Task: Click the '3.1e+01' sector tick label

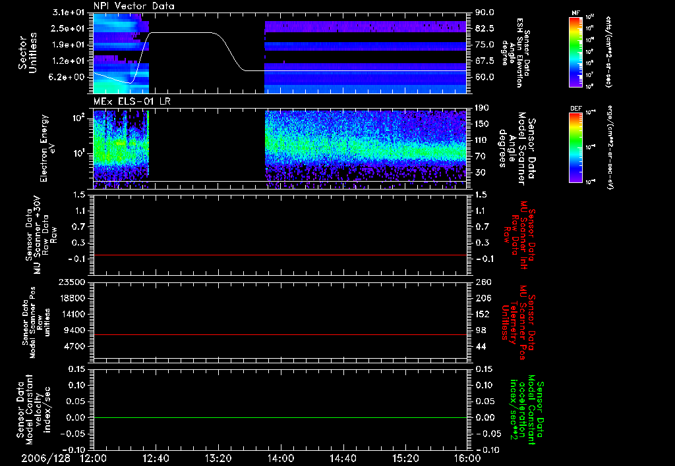Action: [69, 13]
